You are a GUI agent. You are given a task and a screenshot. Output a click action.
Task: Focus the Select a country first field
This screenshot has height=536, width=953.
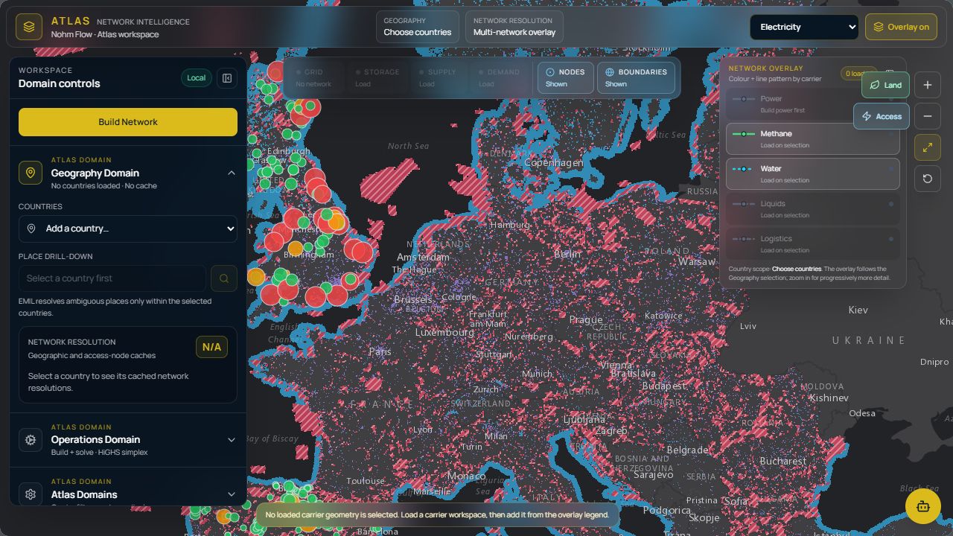[x=112, y=278]
